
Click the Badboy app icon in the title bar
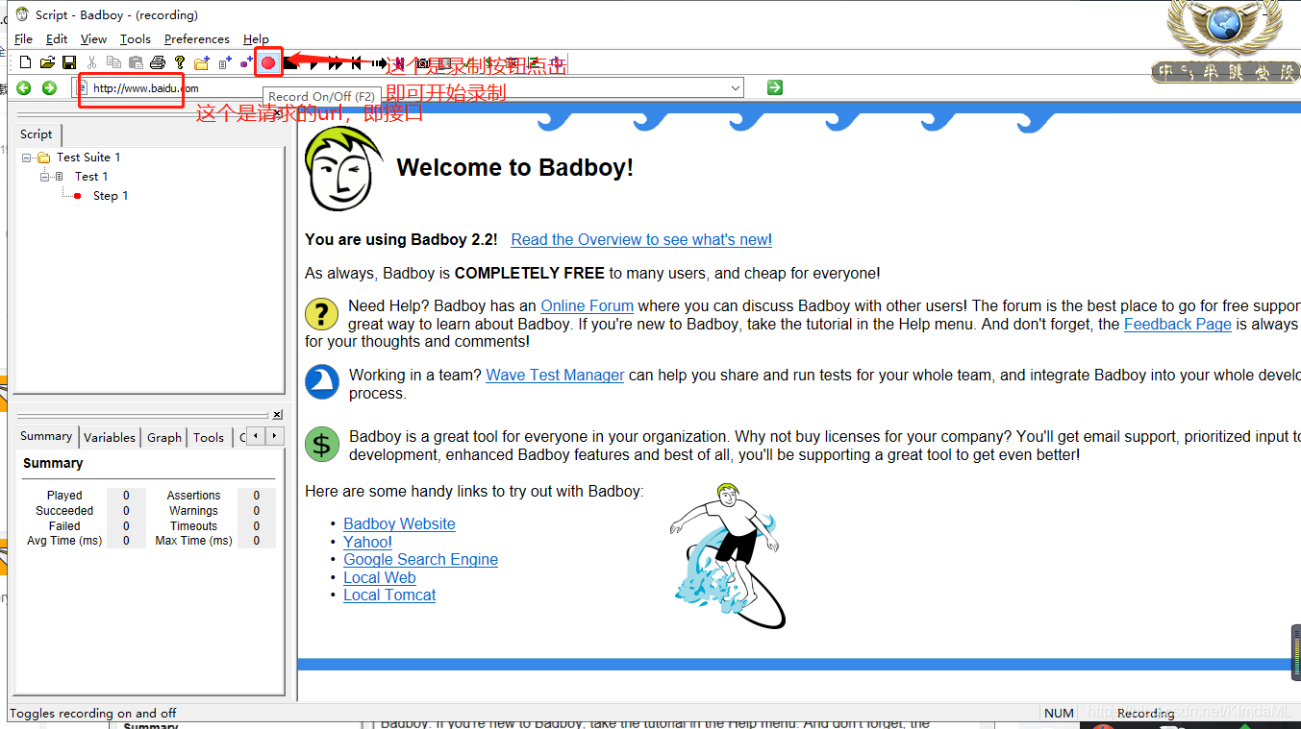22,14
